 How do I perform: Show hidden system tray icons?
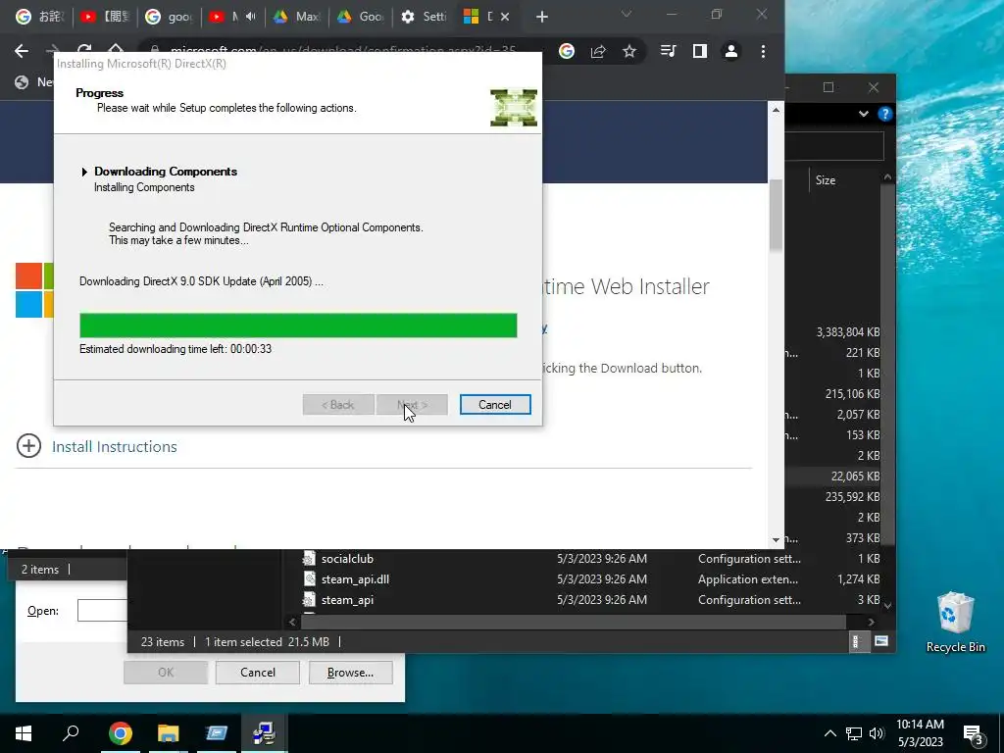829,733
